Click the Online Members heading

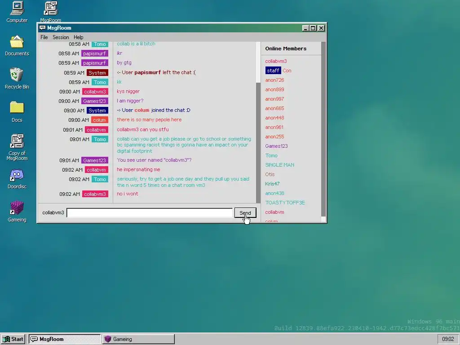coord(286,49)
